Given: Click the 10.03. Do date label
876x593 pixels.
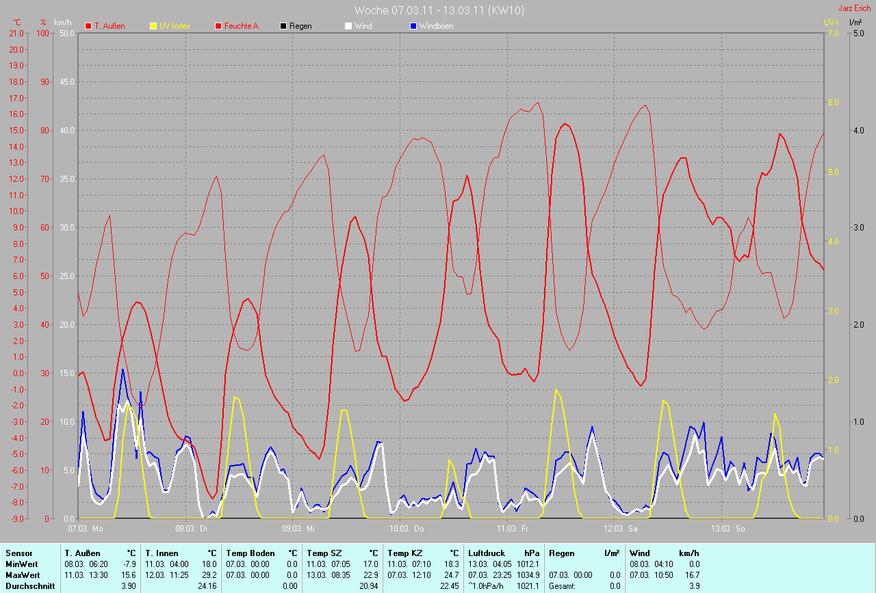Looking at the screenshot, I should 407,528.
